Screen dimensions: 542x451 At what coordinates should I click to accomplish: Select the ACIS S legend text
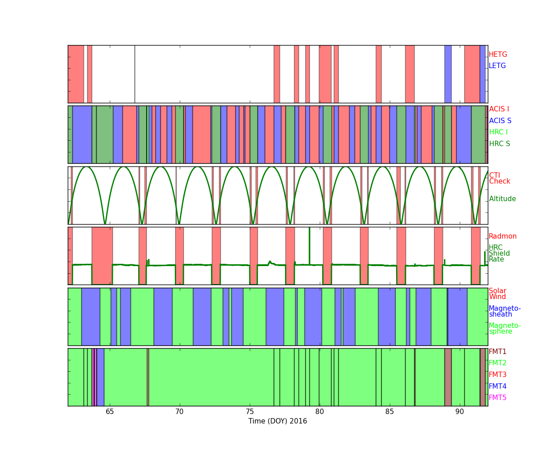tap(500, 121)
